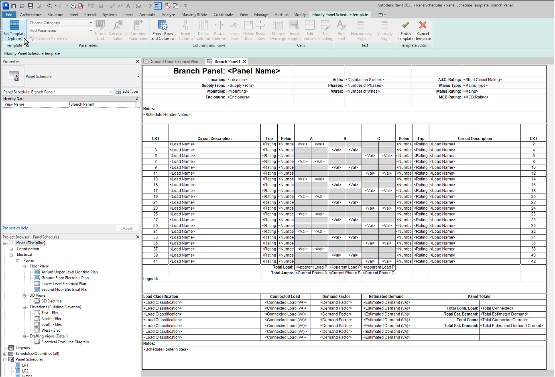The width and height of the screenshot is (555, 377).
Task: Click Freeze Rows and Columns icon
Action: coord(163,26)
